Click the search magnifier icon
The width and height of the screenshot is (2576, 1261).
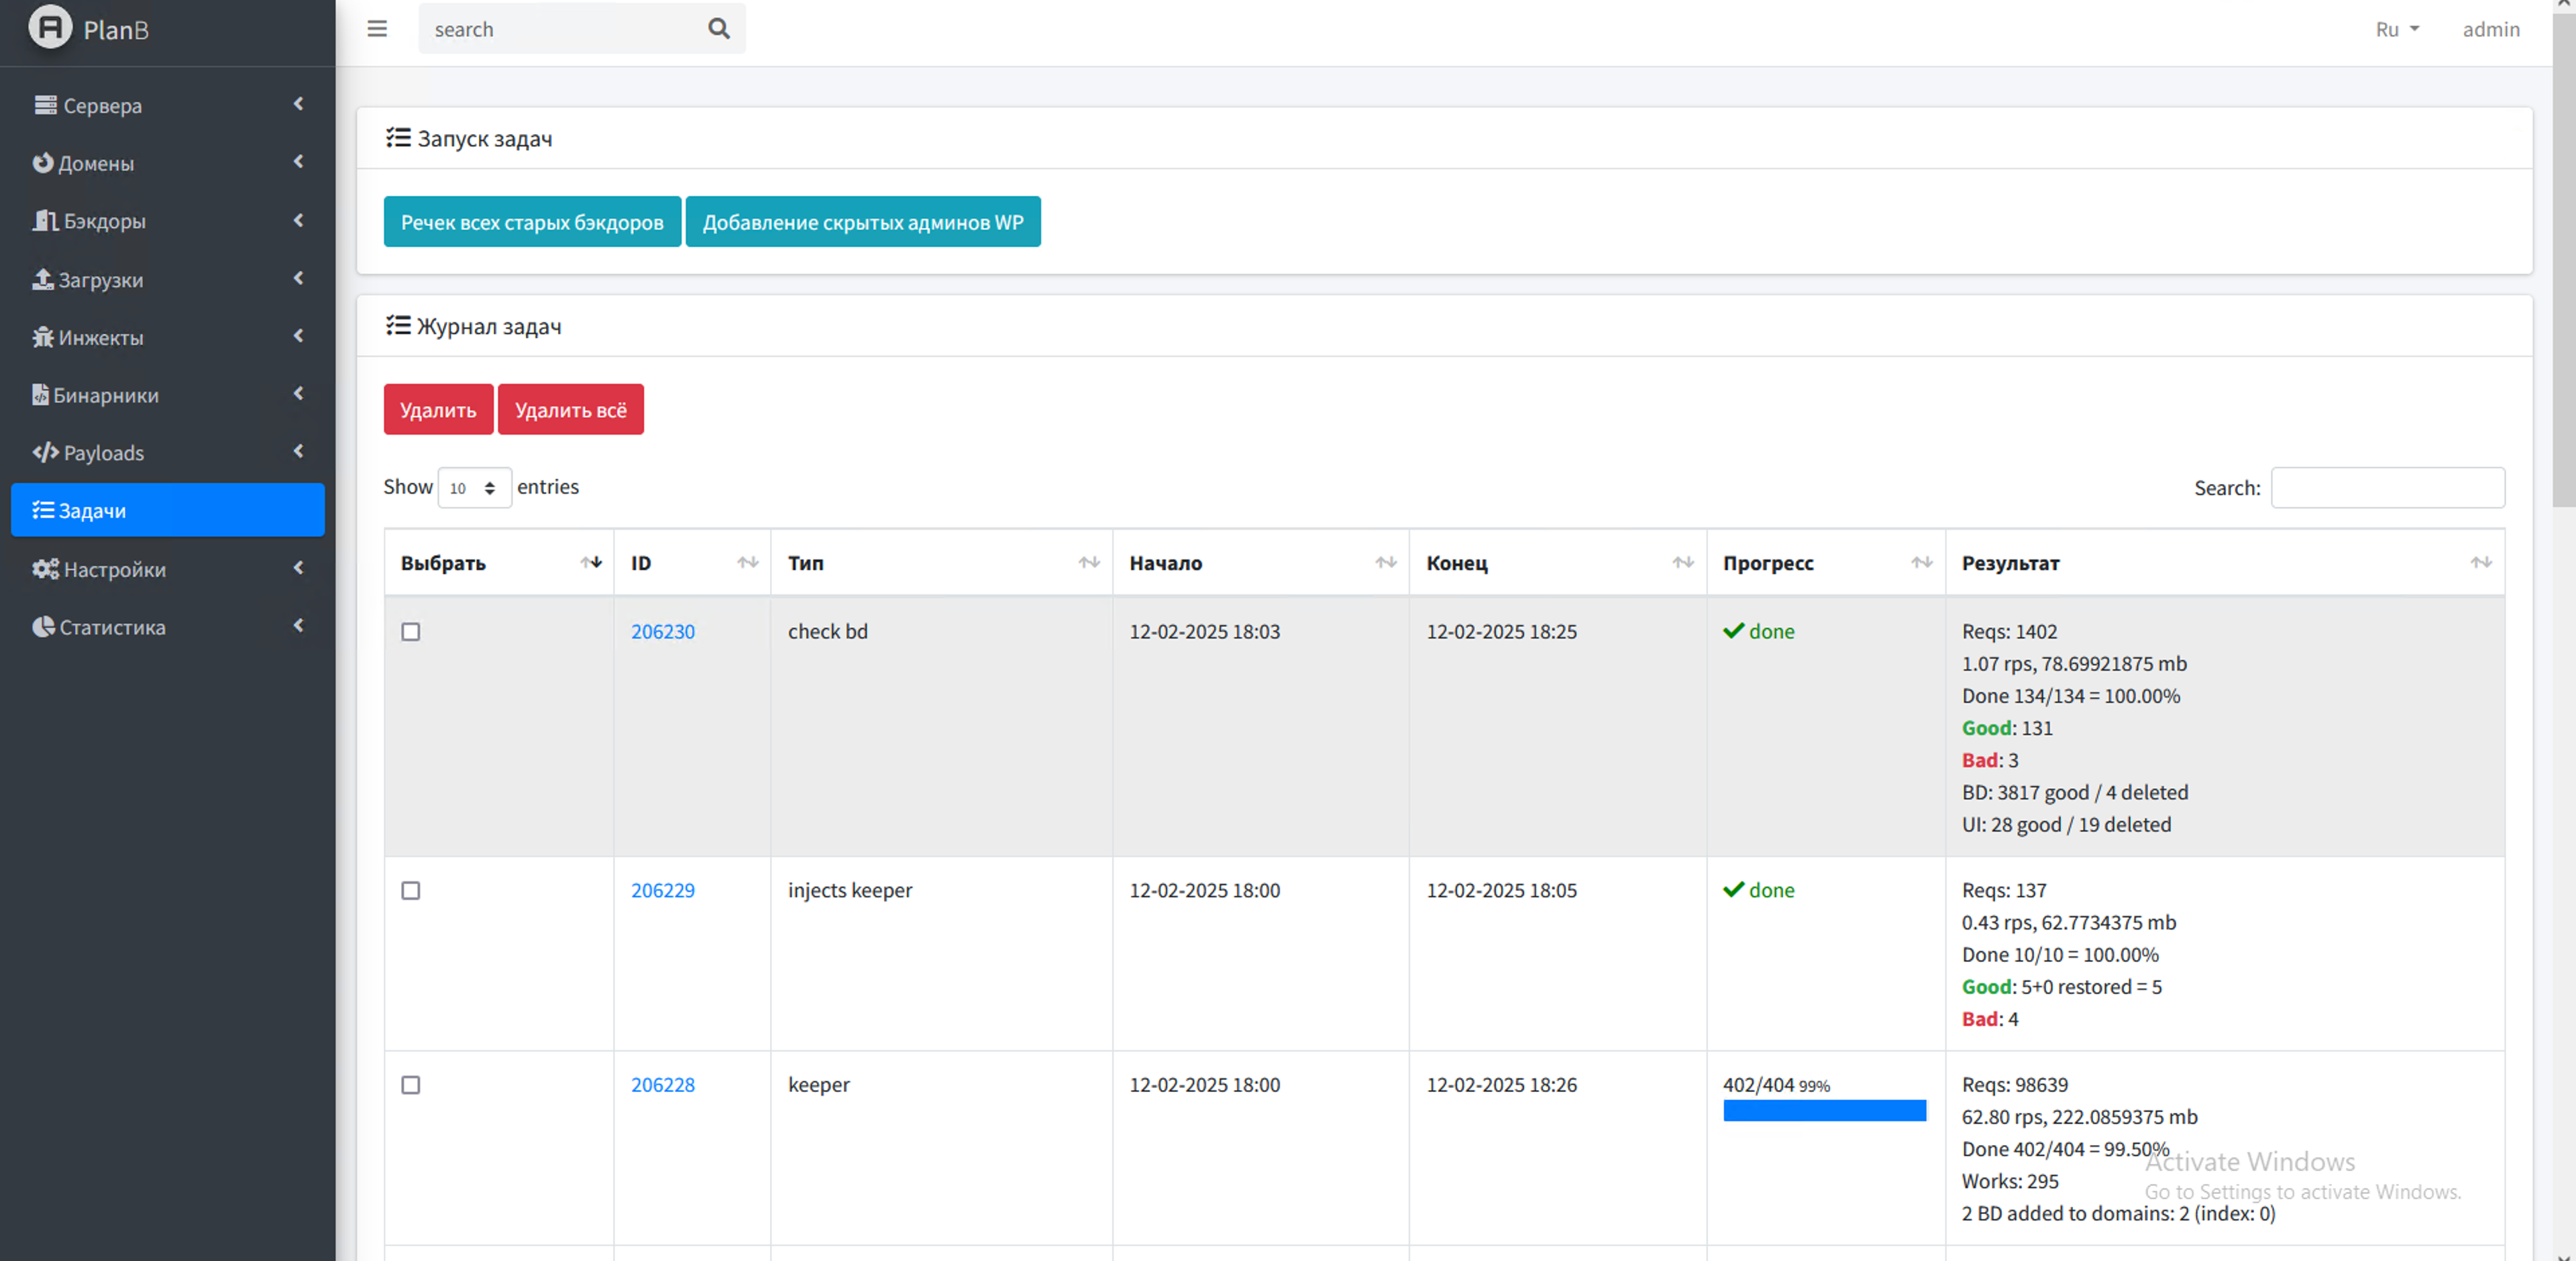[718, 29]
